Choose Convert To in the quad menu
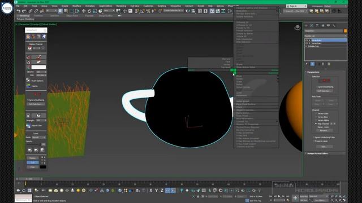 click(x=256, y=122)
